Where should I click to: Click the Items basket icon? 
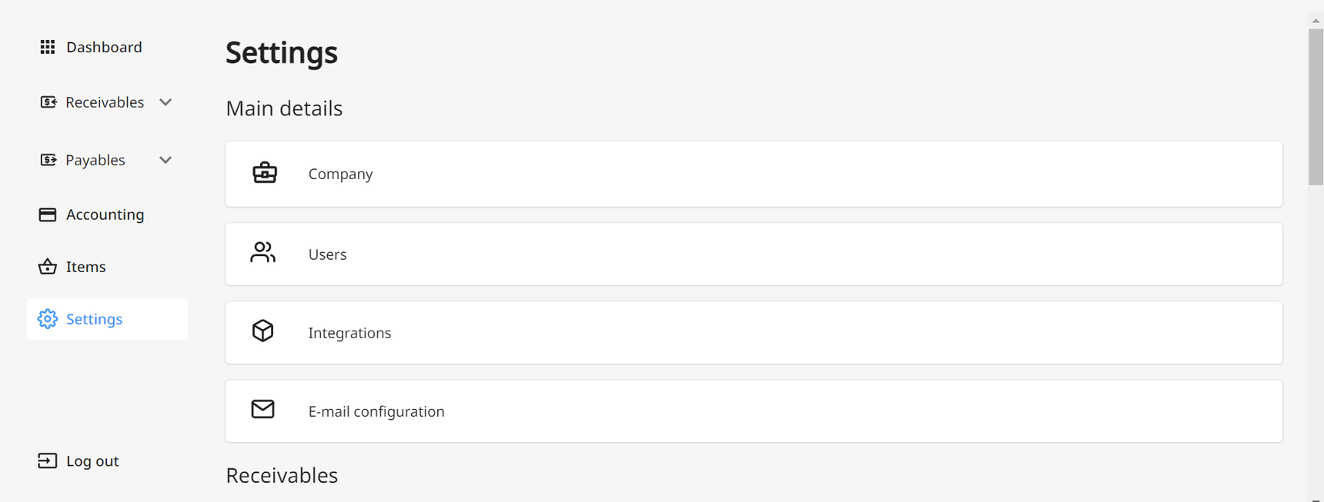(x=47, y=267)
